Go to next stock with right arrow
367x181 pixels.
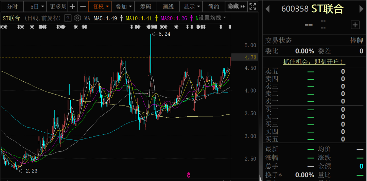361,9
